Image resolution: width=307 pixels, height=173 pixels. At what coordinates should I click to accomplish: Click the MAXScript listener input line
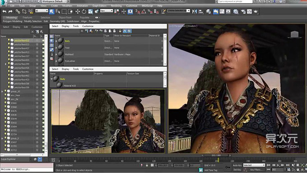27,169
